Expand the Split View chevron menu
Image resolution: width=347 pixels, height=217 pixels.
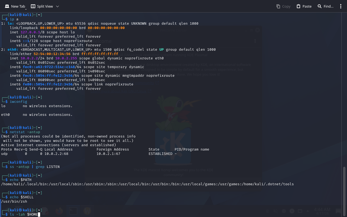pyautogui.click(x=57, y=6)
